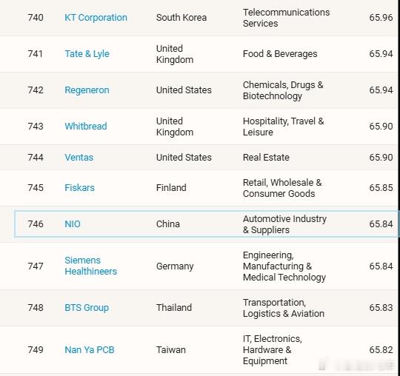The image size is (400, 376).
Task: Click the rank number 740
Action: pos(36,18)
